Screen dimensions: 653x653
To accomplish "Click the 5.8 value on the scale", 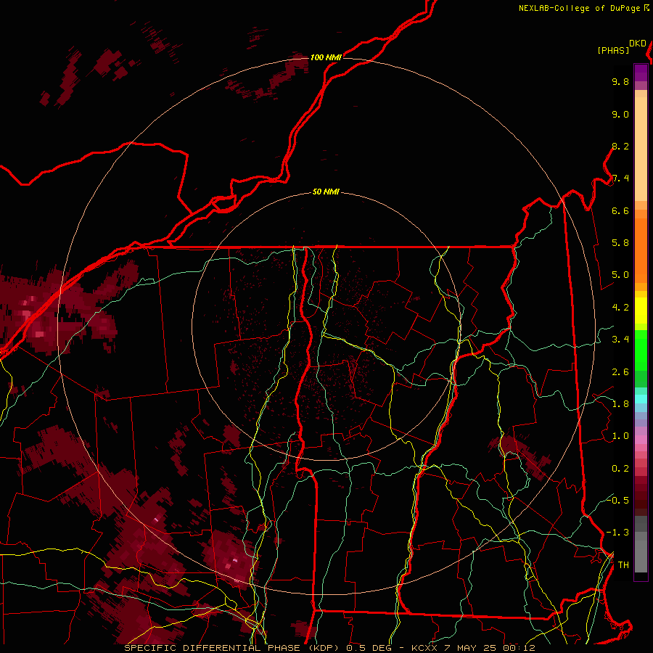I will 620,243.
